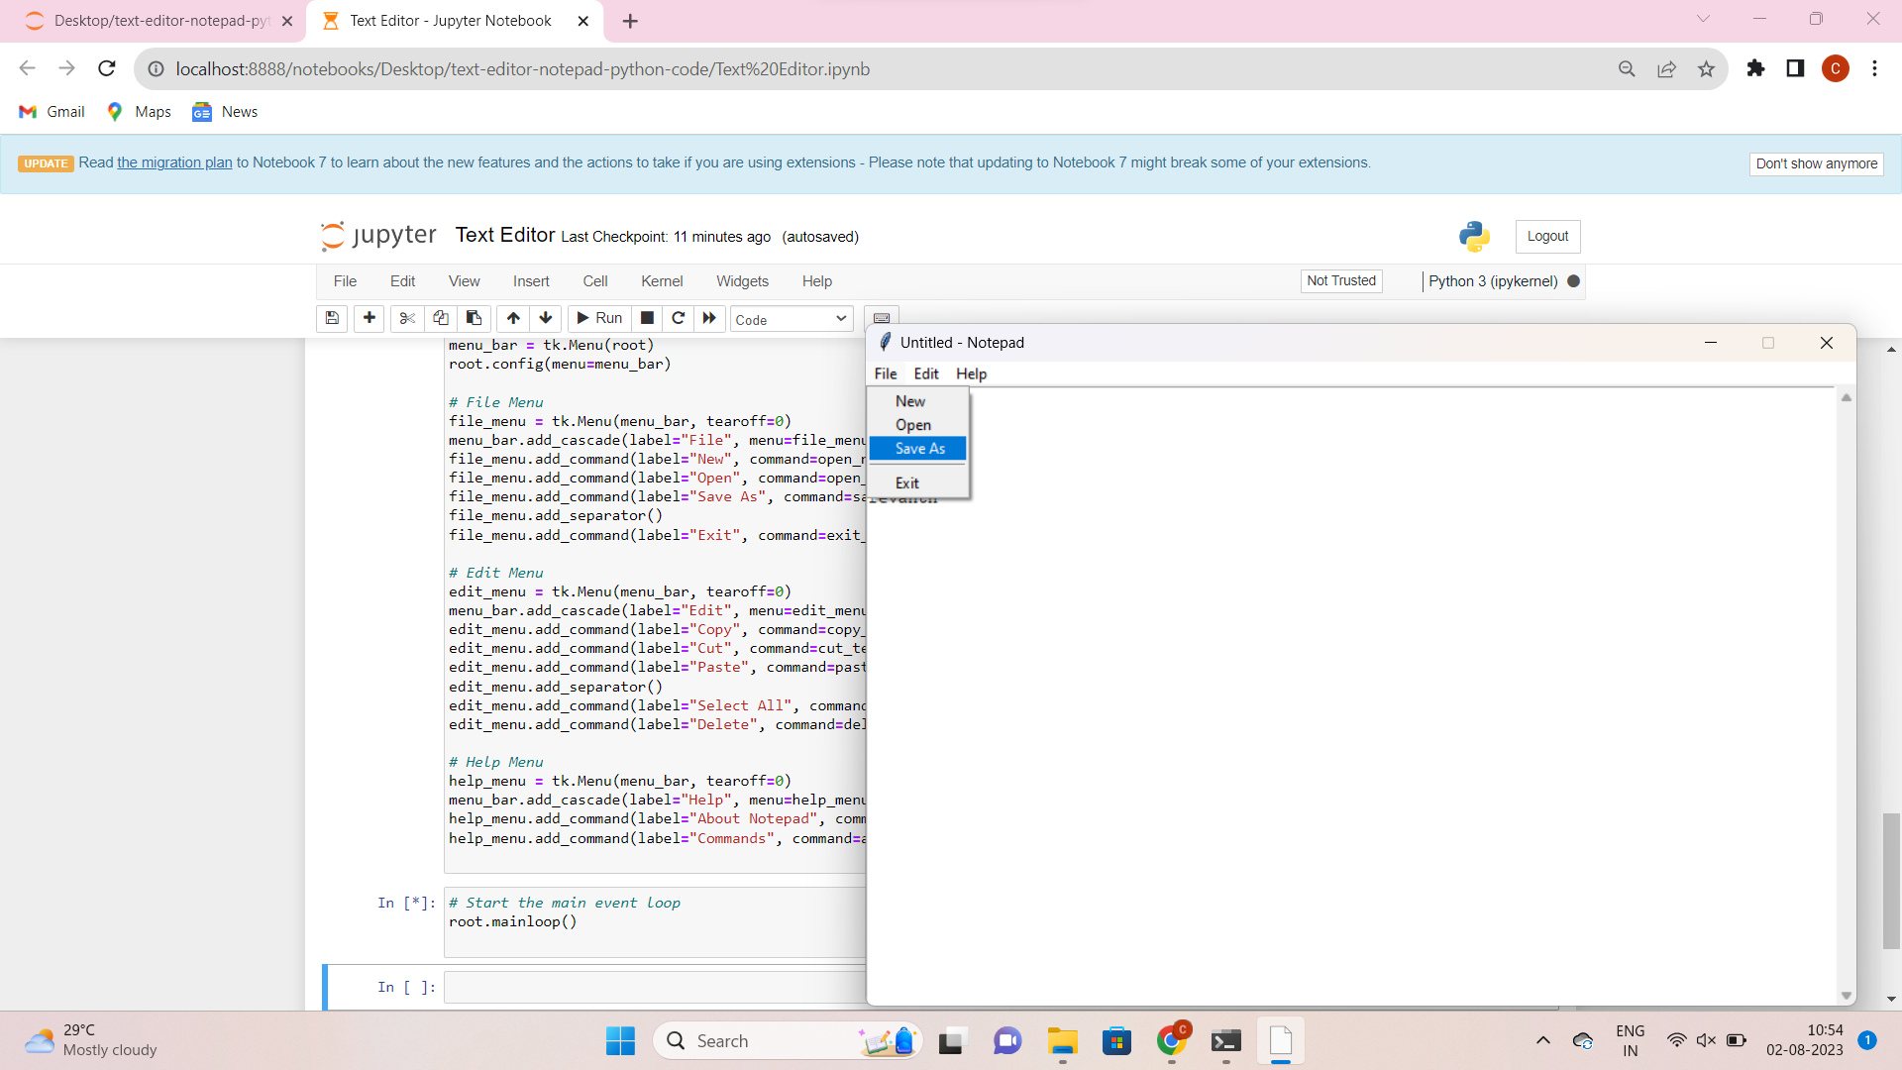Open Windows Start menu
The image size is (1902, 1070).
pos(621,1040)
